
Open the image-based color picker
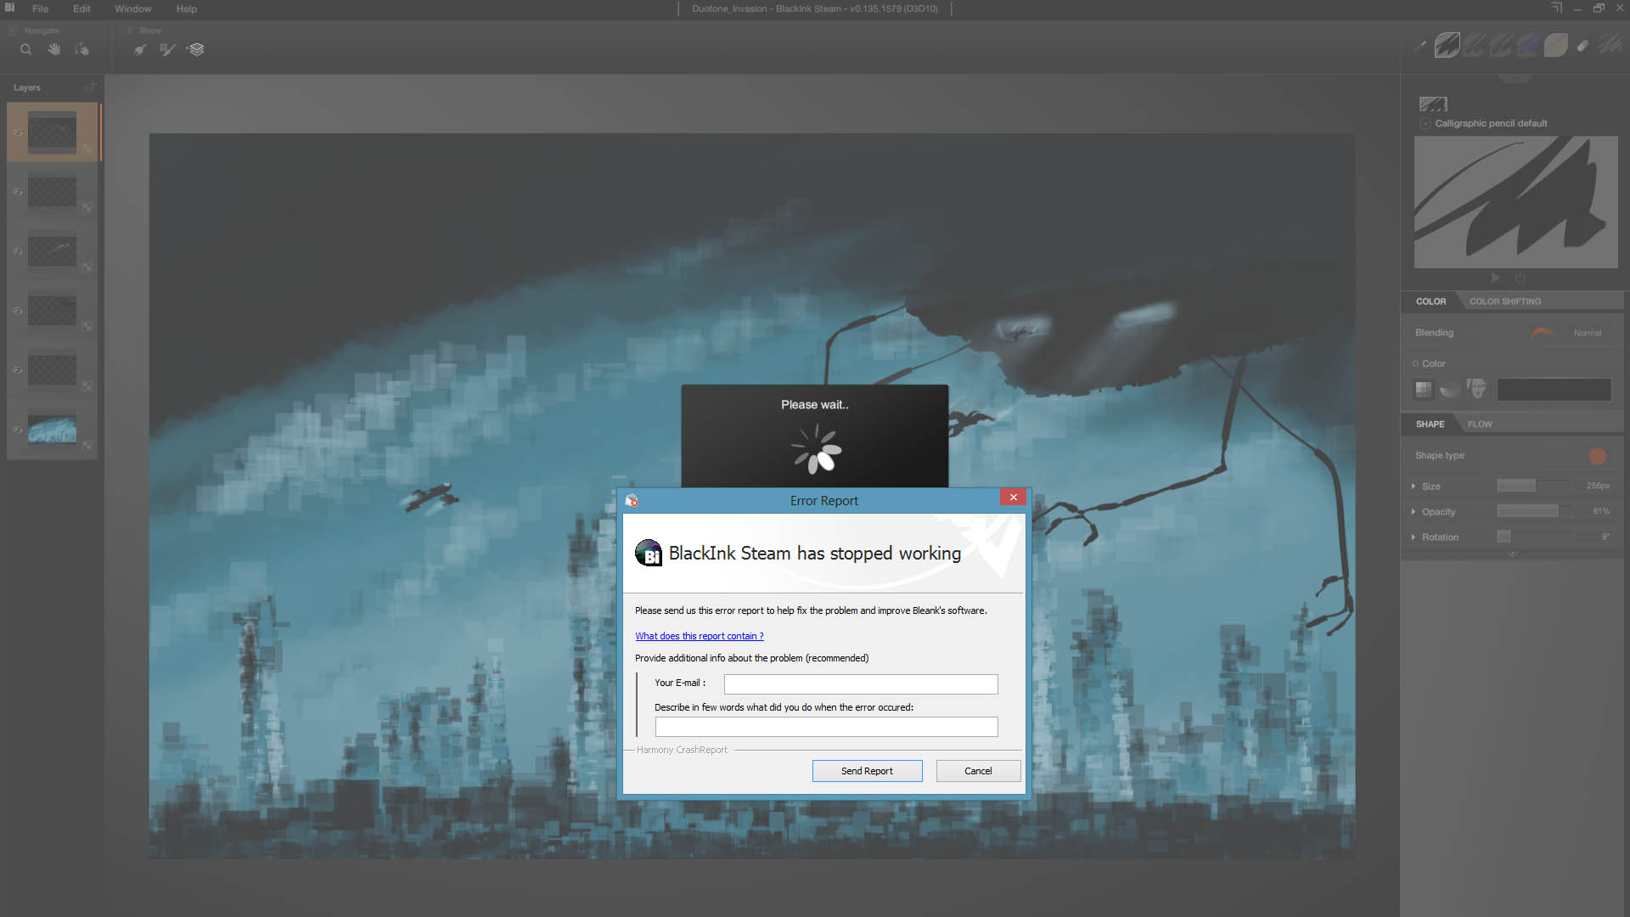pos(1476,389)
